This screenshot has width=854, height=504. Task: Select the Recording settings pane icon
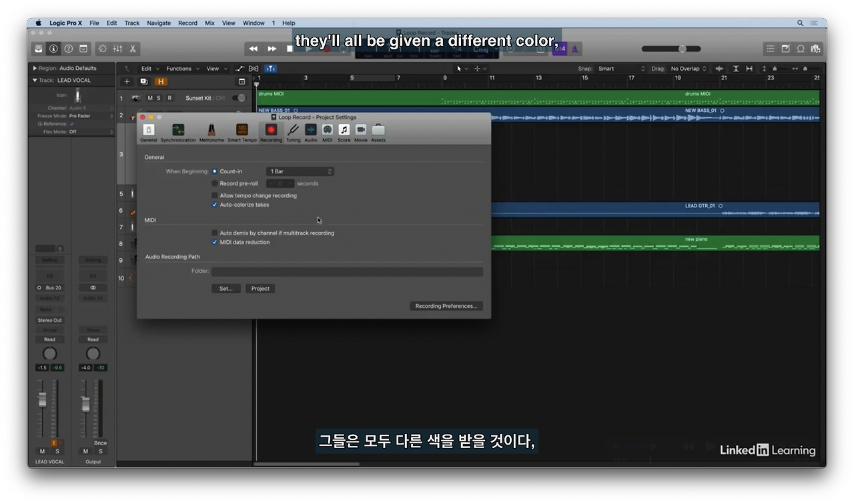pos(271,133)
